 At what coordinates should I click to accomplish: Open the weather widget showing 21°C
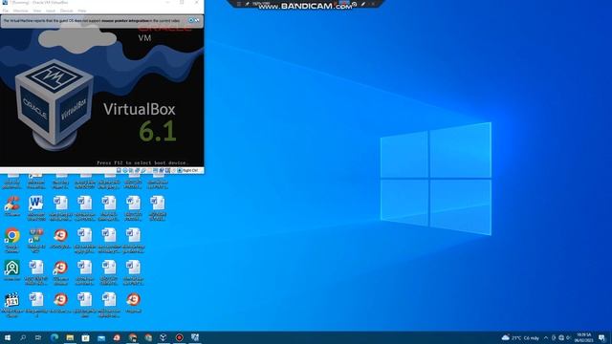click(520, 337)
